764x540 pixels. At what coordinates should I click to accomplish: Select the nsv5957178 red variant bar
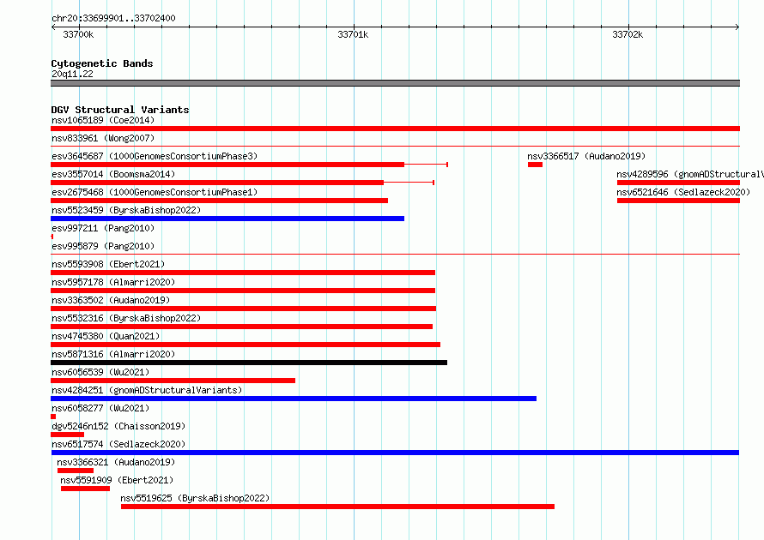point(243,291)
